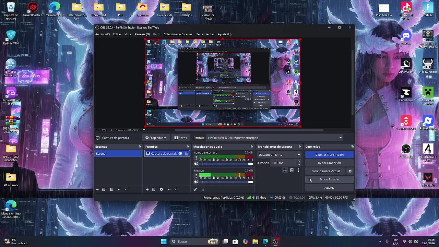
Task: Float the Mezclador de audio dock
Action: point(252,147)
